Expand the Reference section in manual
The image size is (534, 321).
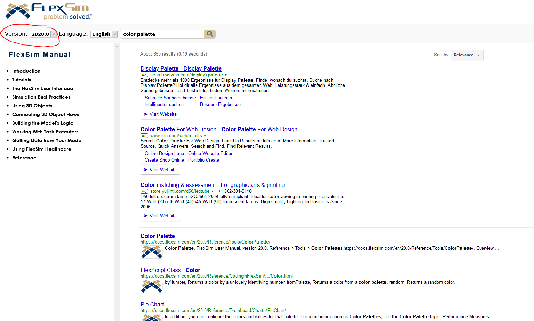tap(8, 158)
